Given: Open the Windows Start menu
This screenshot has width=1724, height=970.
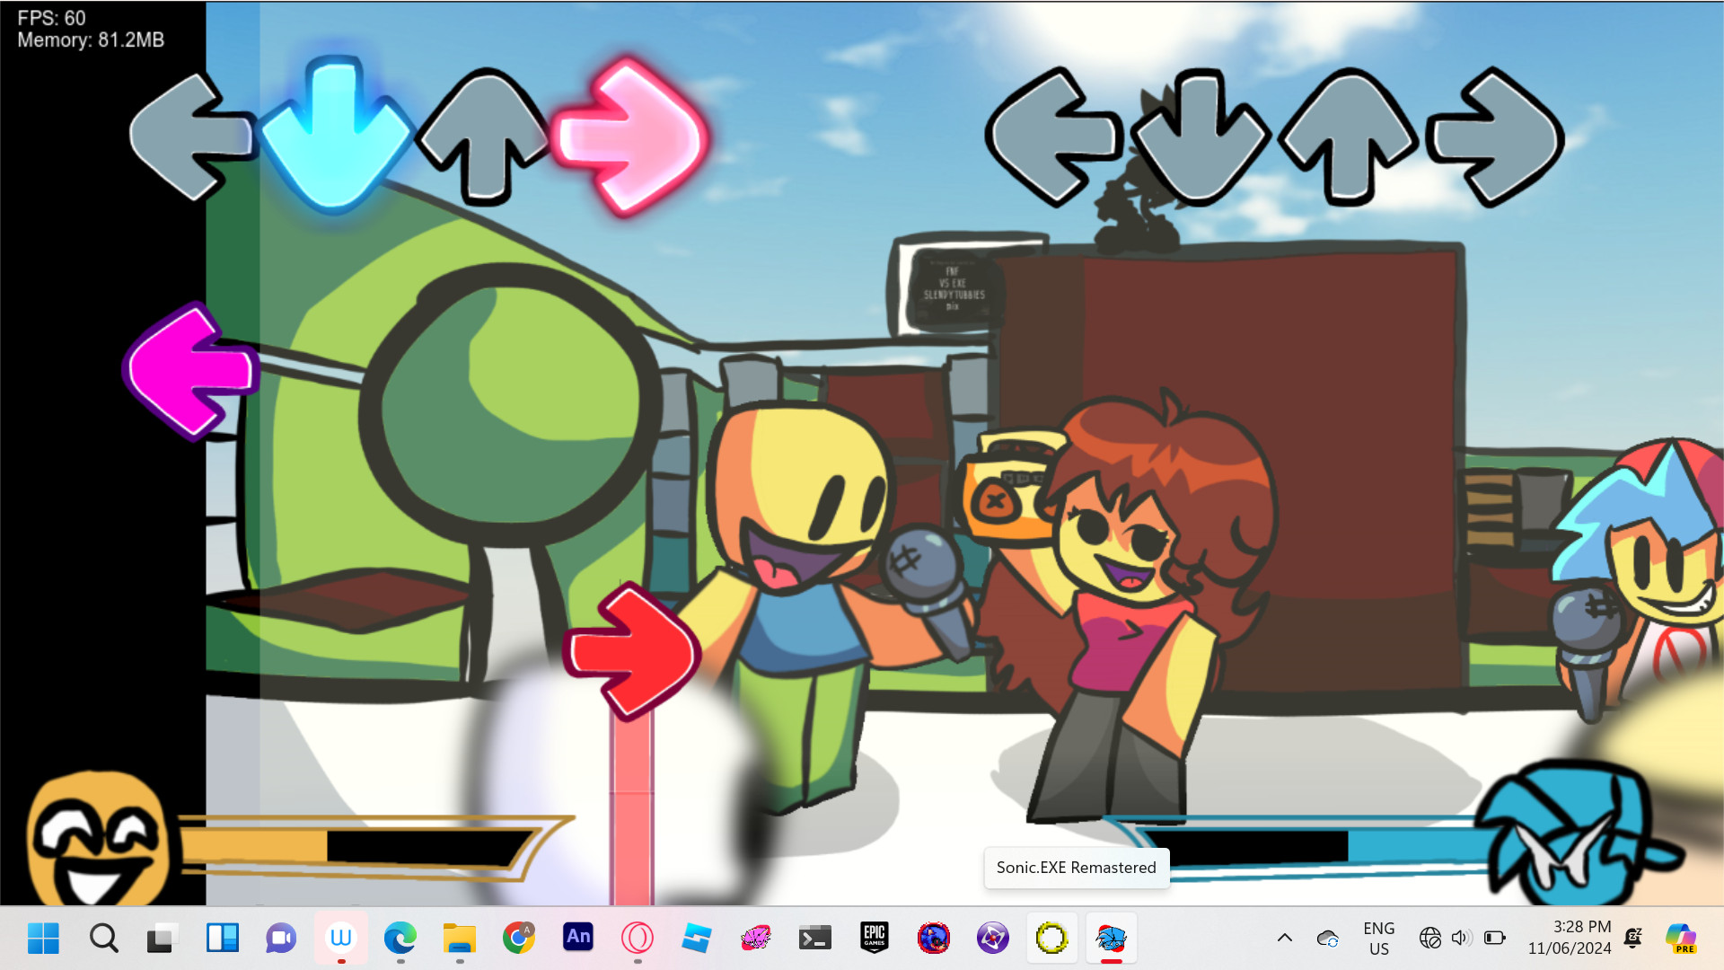Looking at the screenshot, I should (43, 938).
